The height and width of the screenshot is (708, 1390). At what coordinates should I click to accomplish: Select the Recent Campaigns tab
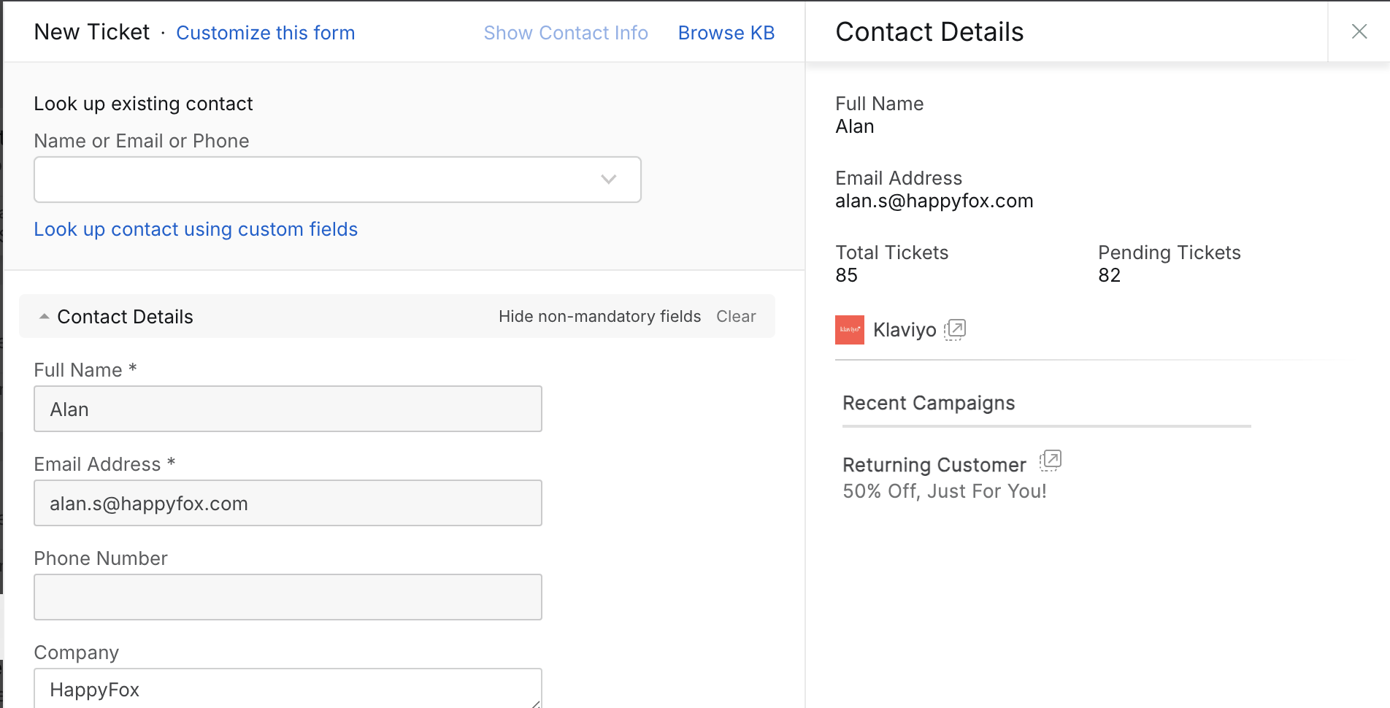pyautogui.click(x=929, y=403)
